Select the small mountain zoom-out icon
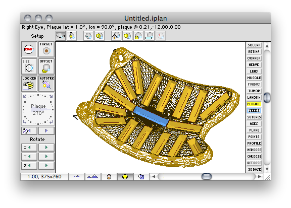 tap(77, 177)
